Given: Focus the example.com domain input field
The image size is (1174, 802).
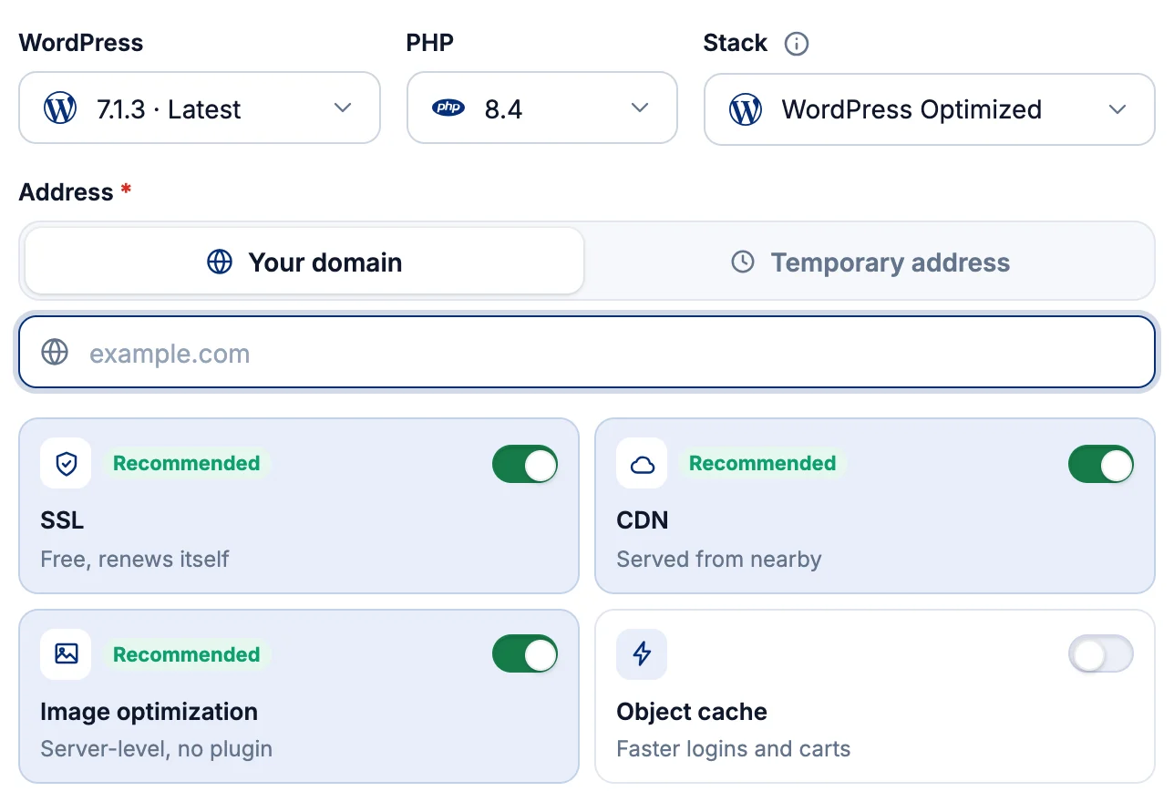Looking at the screenshot, I should 587,353.
